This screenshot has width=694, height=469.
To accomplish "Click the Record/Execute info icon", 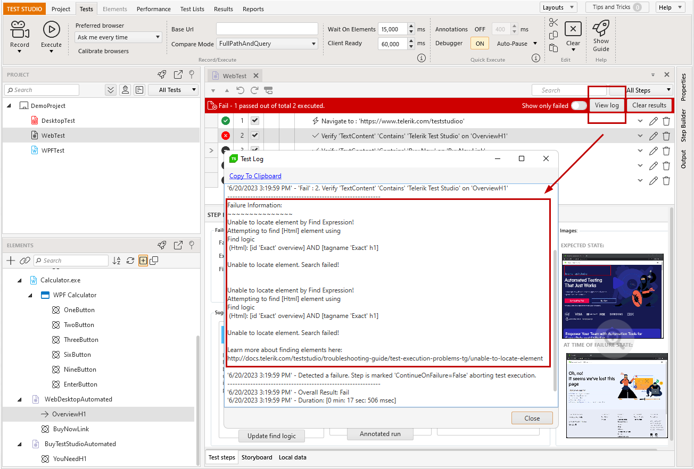I will pos(422,58).
